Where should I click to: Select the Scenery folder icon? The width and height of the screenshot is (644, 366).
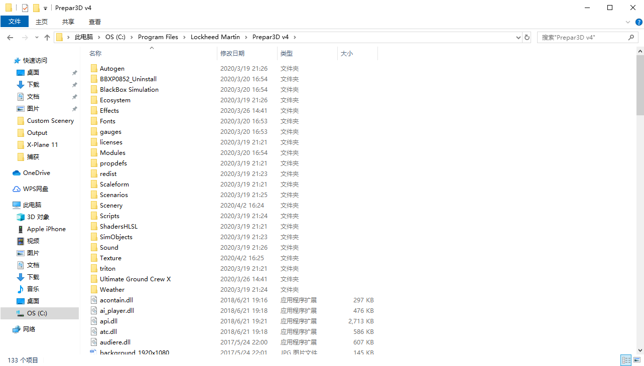93,206
